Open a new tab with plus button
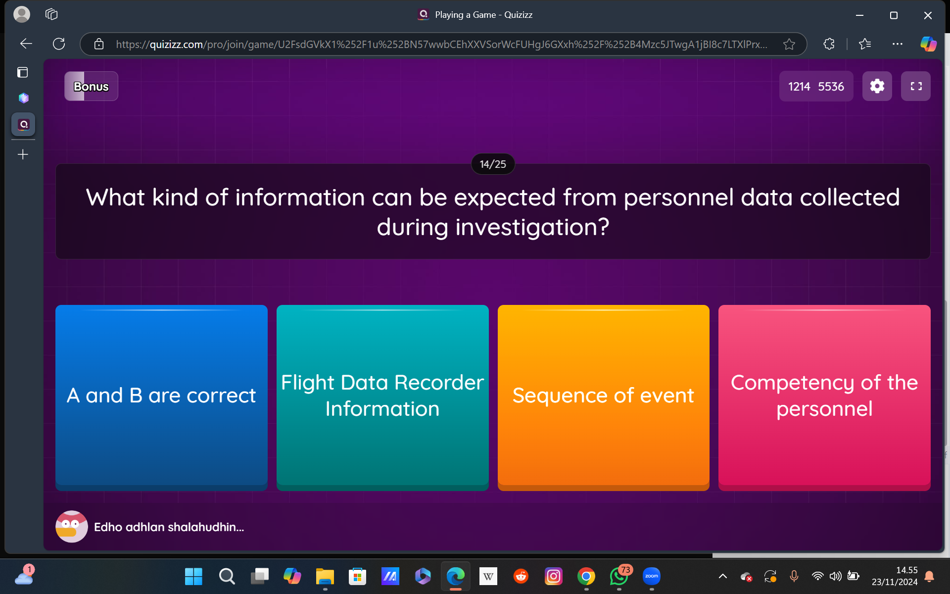The width and height of the screenshot is (950, 594). tap(23, 154)
